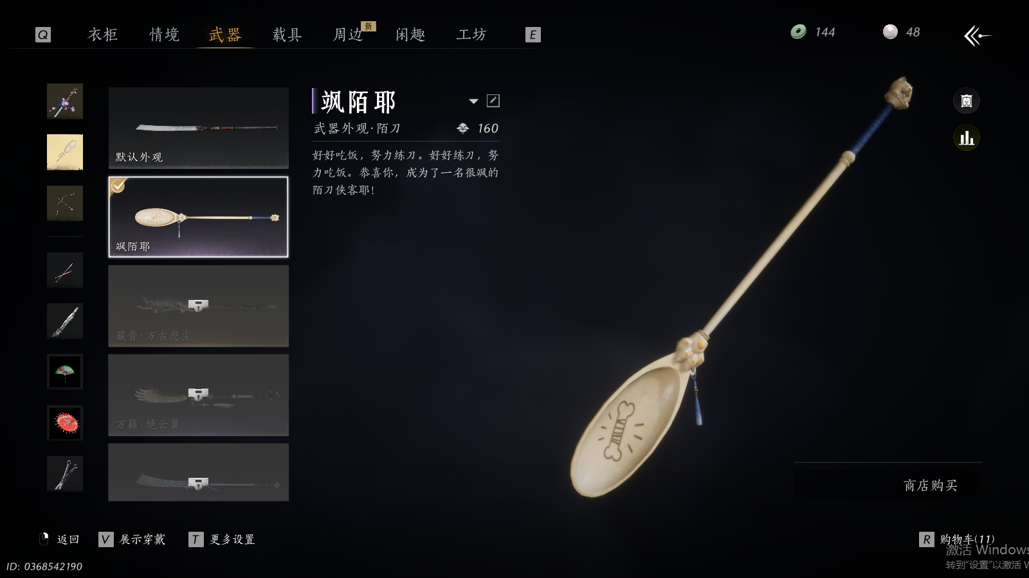Image resolution: width=1029 pixels, height=578 pixels.
Task: Open the 购物车 shopping cart
Action: 957,539
